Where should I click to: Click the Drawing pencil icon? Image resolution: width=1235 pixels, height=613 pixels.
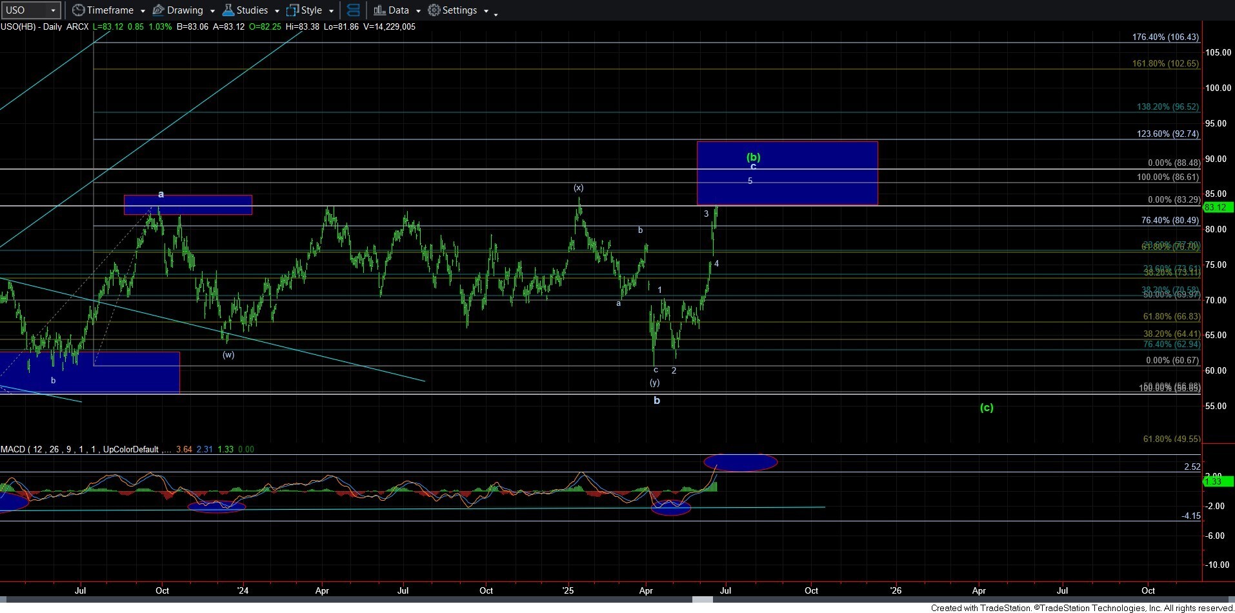click(158, 10)
